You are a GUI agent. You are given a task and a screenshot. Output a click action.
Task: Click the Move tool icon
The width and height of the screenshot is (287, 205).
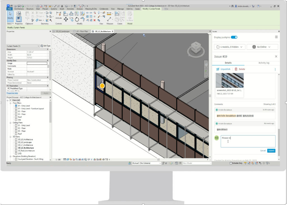point(66,19)
